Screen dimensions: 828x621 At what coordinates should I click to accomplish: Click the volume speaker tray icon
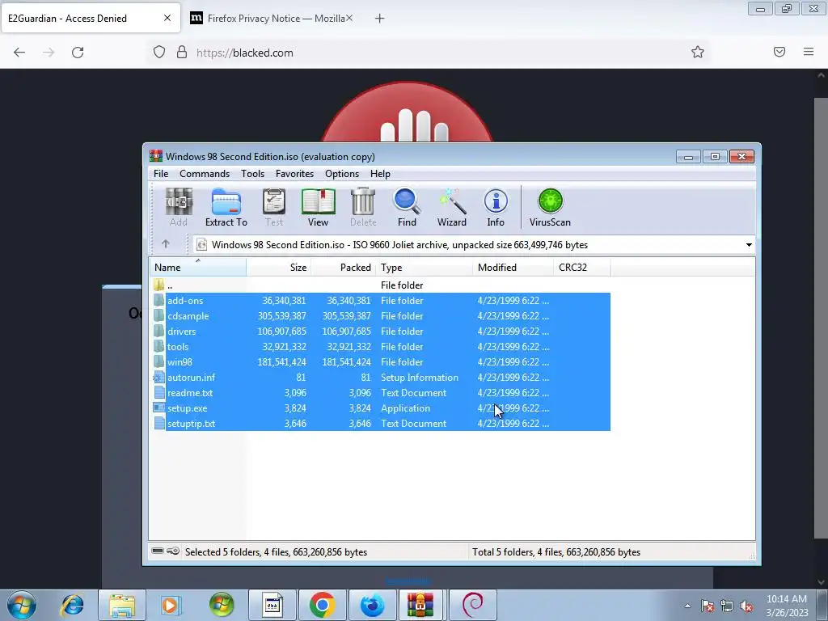746,606
